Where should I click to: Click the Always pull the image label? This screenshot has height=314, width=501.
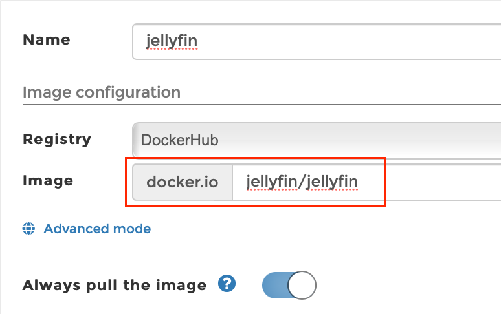(x=115, y=285)
